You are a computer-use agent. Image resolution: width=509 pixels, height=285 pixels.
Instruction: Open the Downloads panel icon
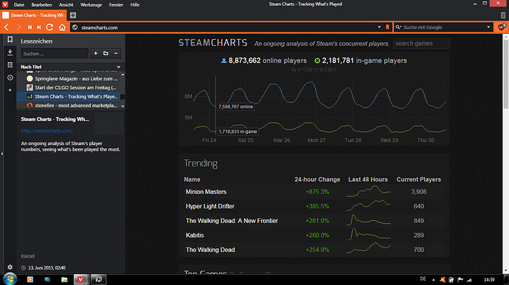pyautogui.click(x=10, y=52)
